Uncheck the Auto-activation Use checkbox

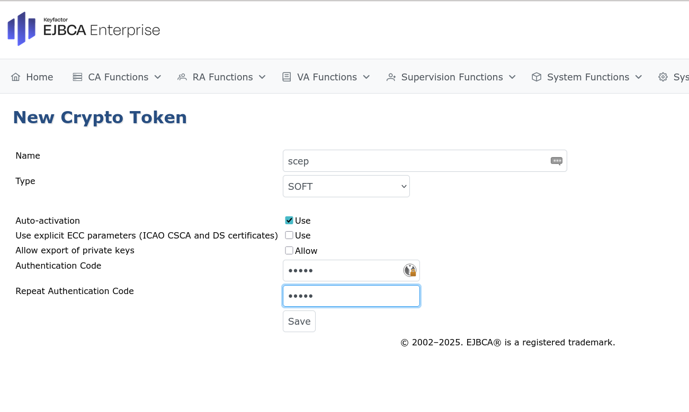[x=289, y=219]
